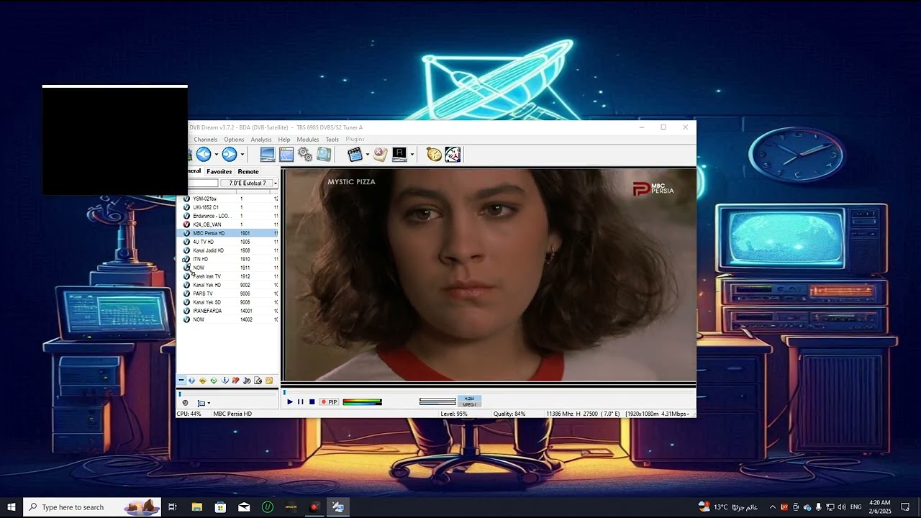Select the 4U TV HD channel
Viewport: 921px width, 518px height.
pyautogui.click(x=227, y=242)
